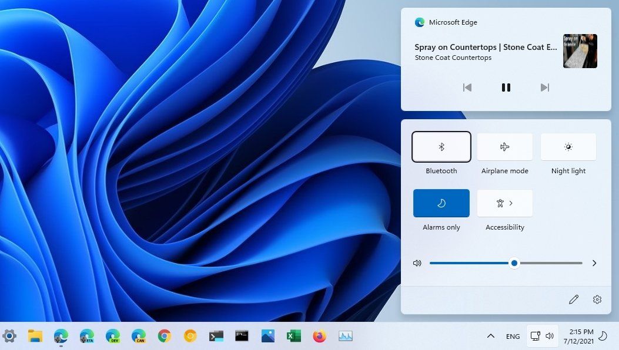Expand hidden icons in the system tray

pyautogui.click(x=491, y=336)
